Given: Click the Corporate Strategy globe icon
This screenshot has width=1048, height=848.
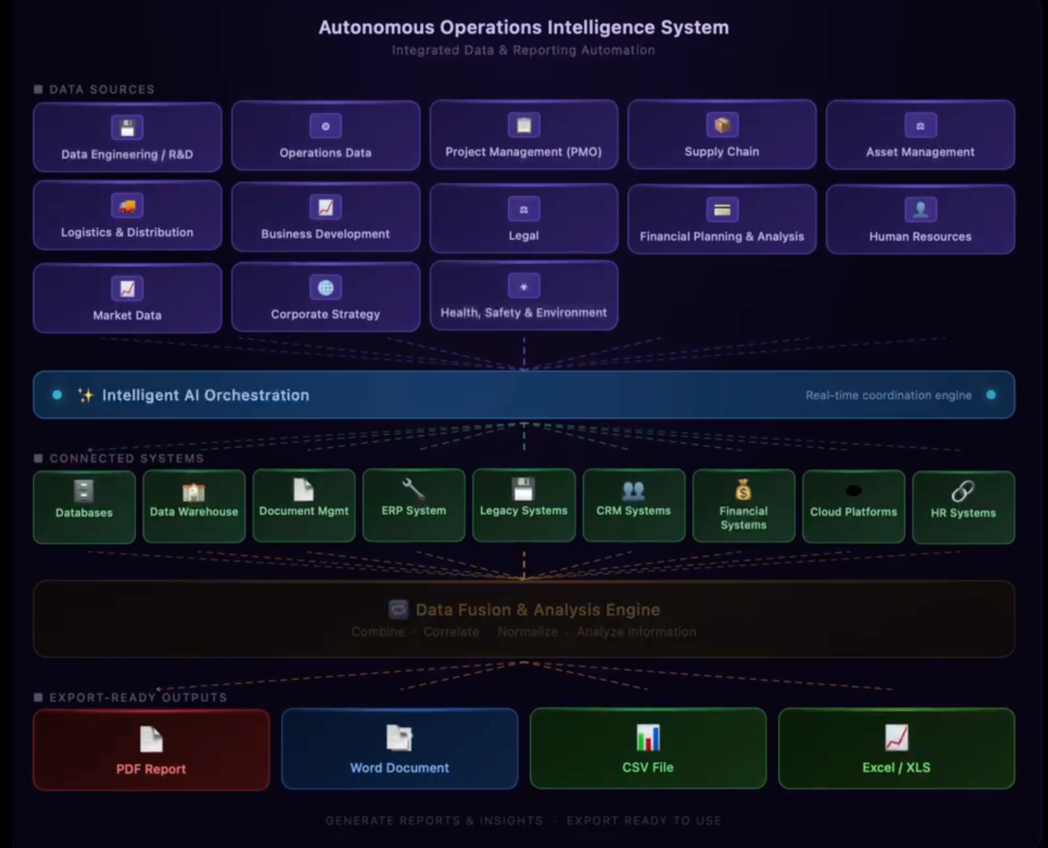Looking at the screenshot, I should click(x=326, y=288).
